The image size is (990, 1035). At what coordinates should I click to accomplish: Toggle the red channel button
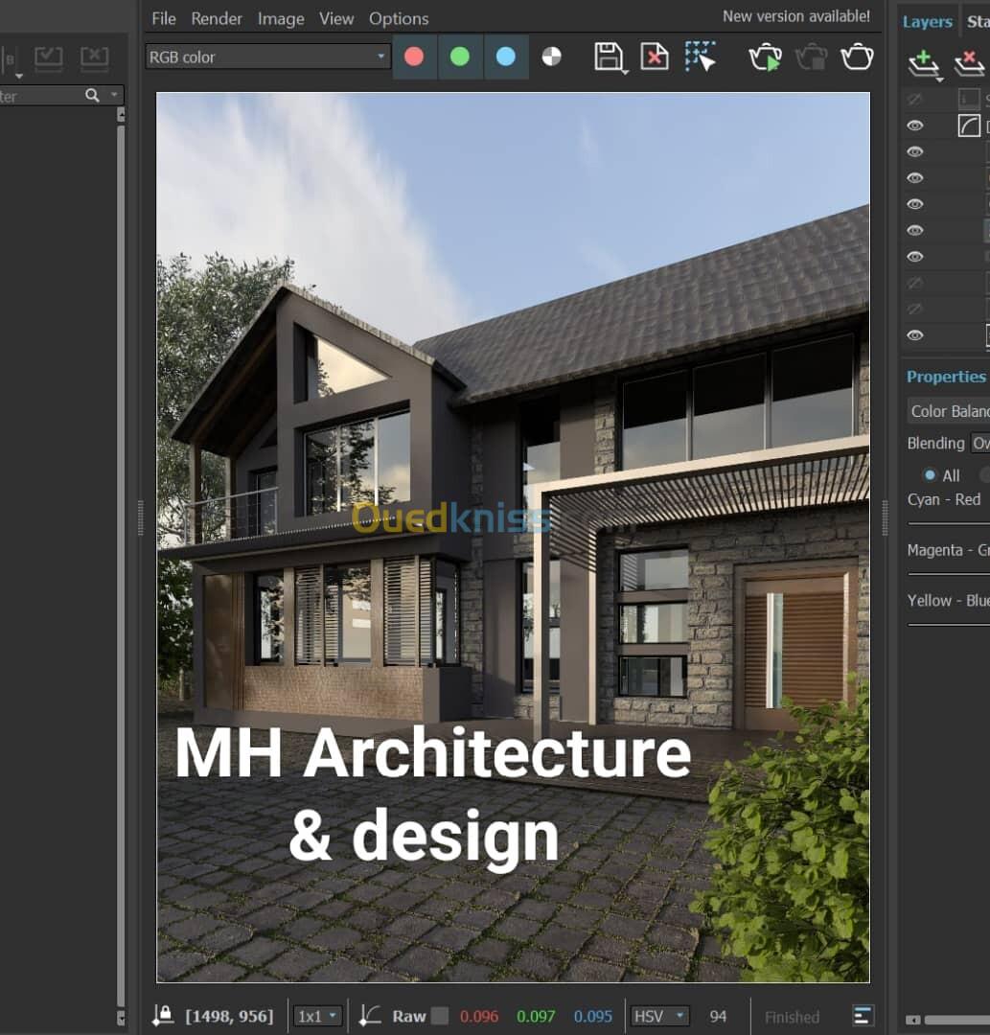pyautogui.click(x=414, y=57)
